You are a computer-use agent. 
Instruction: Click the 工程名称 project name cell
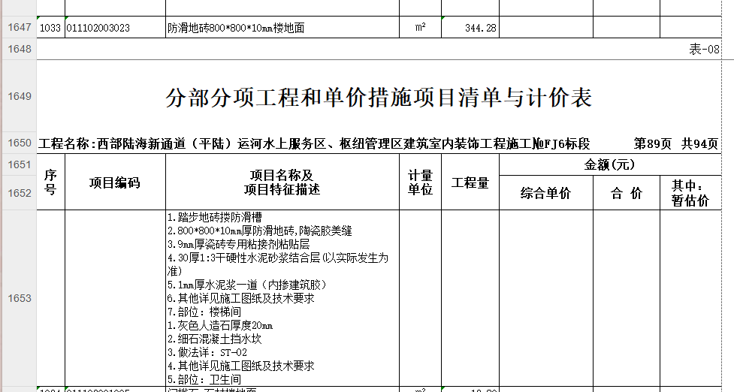pos(314,143)
